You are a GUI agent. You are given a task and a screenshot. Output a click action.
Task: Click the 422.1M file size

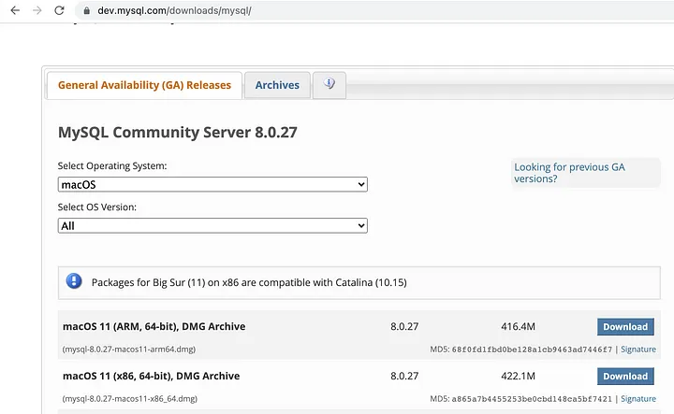click(518, 376)
